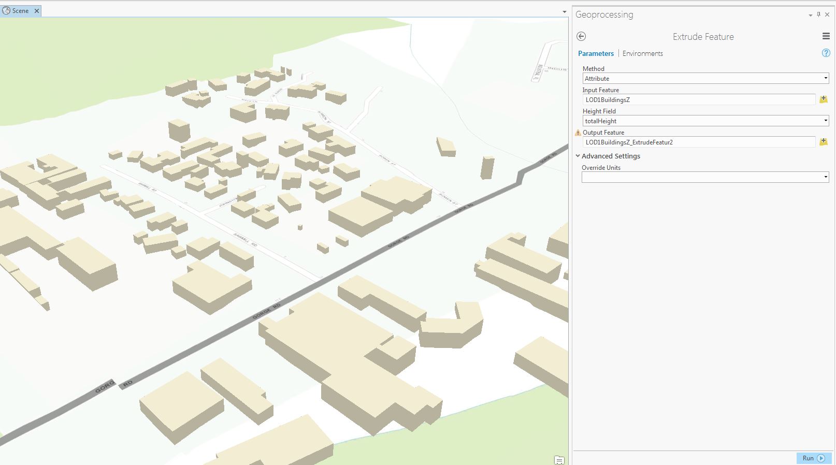Open the scene view list dropdown arrow

point(565,11)
